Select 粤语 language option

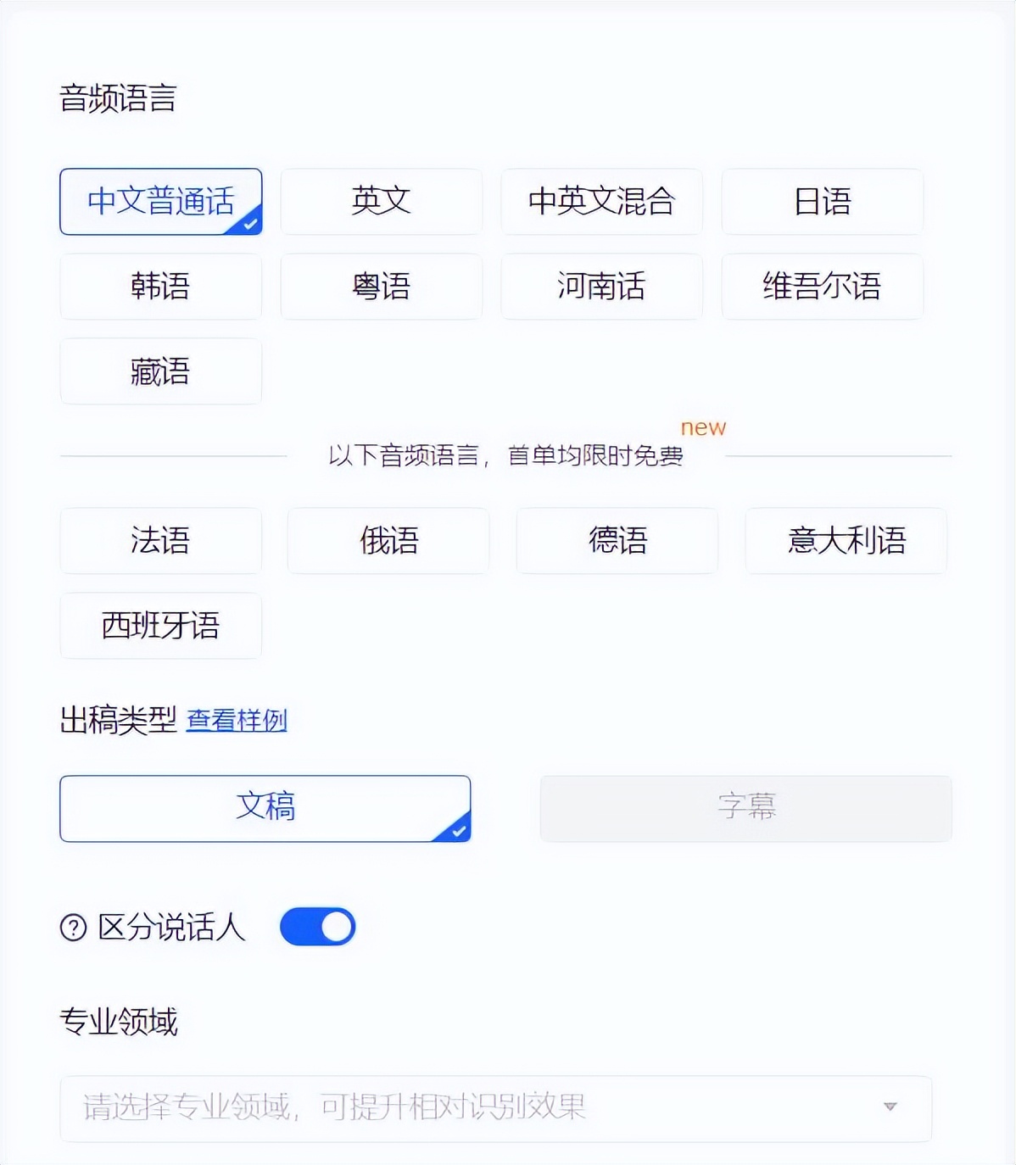coord(381,287)
